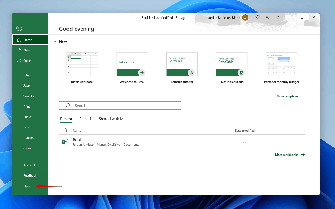The width and height of the screenshot is (335, 209).
Task: Select the Formula tutorial template
Action: coord(182,65)
